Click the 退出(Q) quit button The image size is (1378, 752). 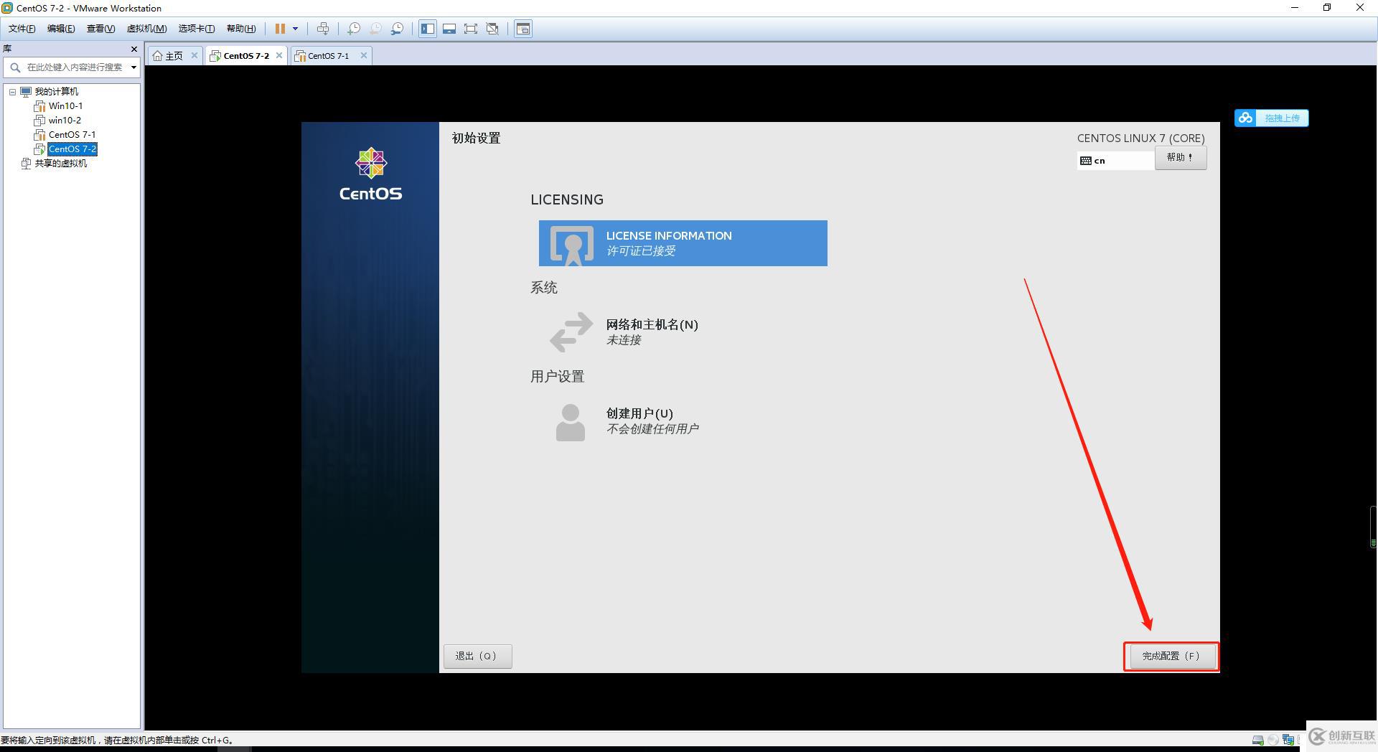477,656
